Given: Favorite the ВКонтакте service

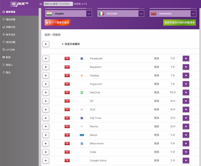Looking at the screenshot, I should [46, 143].
